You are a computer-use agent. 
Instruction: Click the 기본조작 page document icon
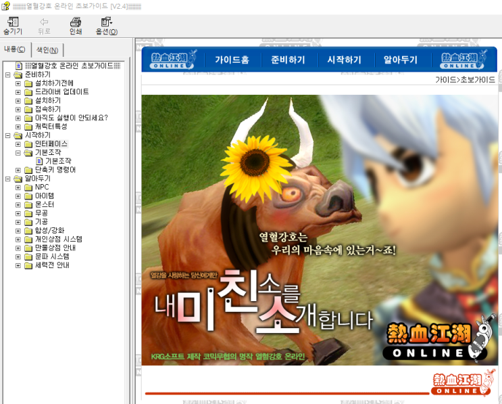click(39, 161)
